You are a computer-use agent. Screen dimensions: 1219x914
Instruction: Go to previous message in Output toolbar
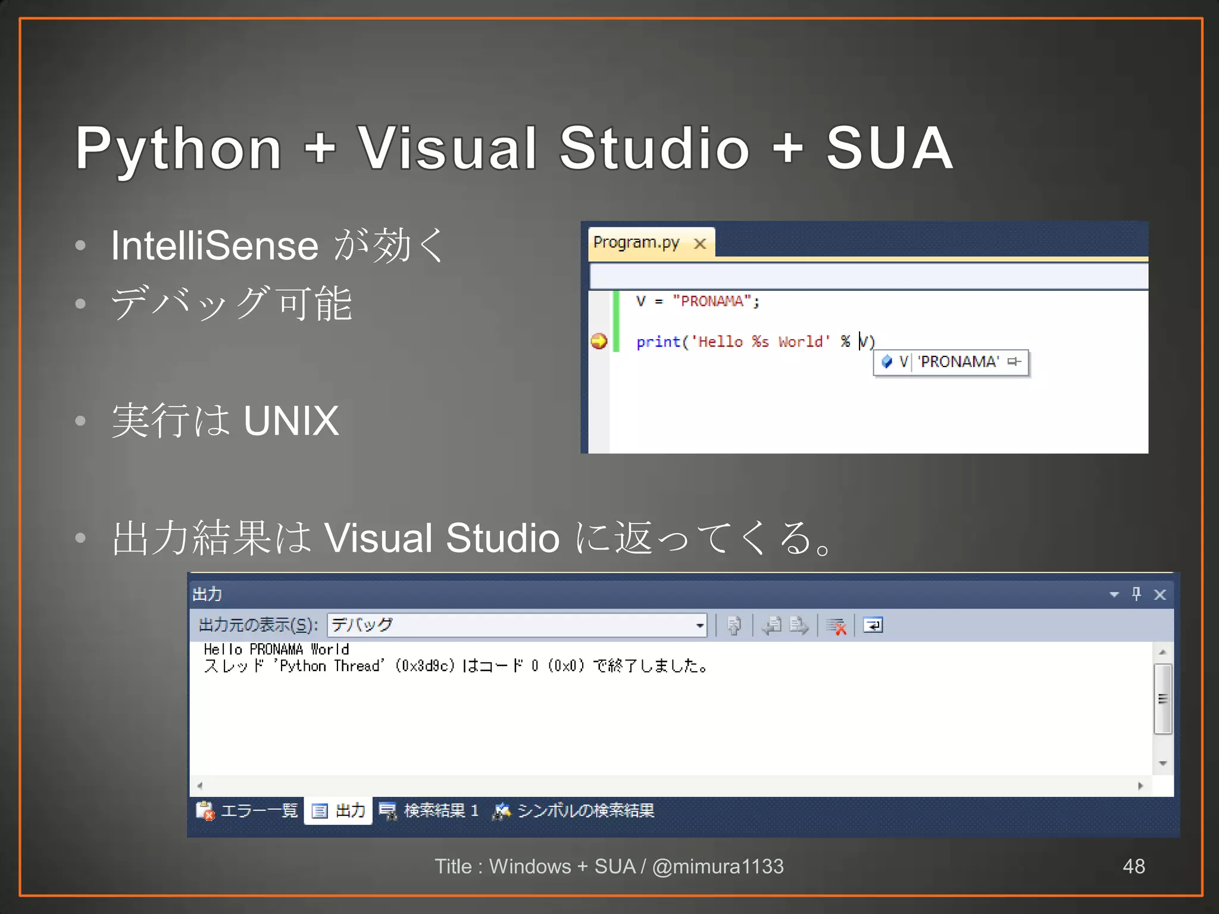coord(771,625)
